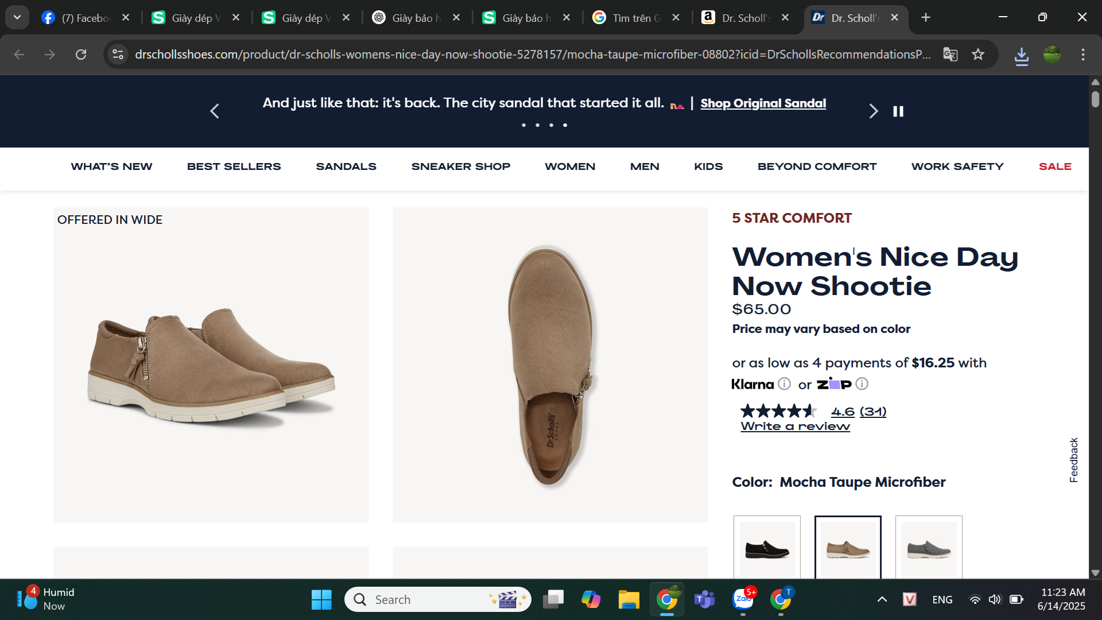
Task: Bookmark page with star icon
Action: 978,55
